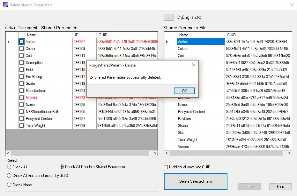Click the row pointer arrow in Shared Parameter File grid
The image size is (297, 196).
tap(167, 42)
